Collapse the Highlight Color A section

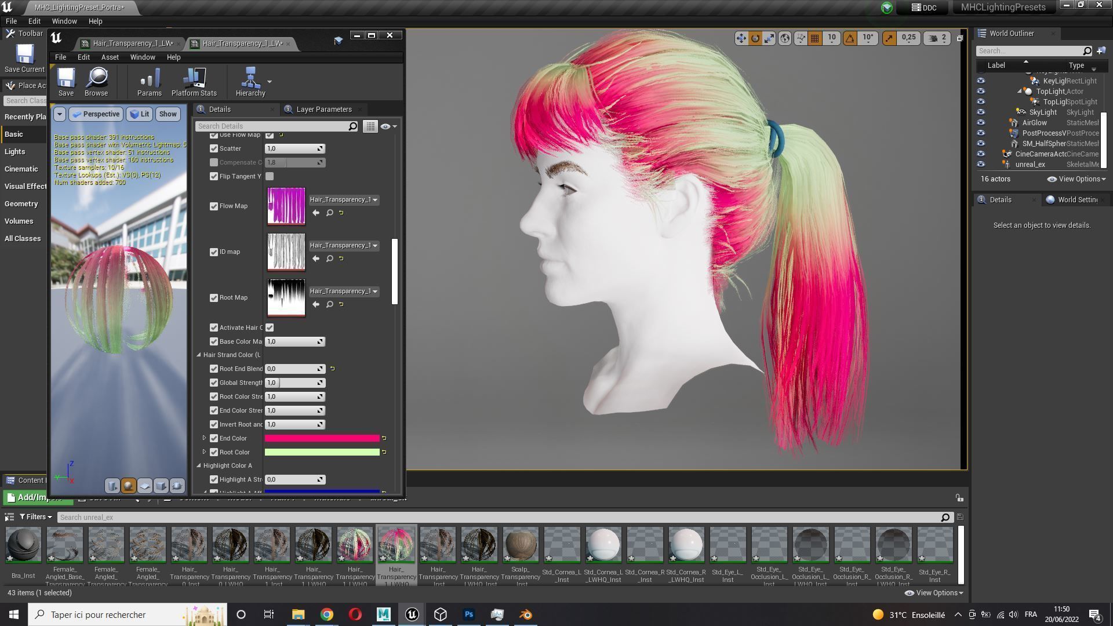coord(199,465)
